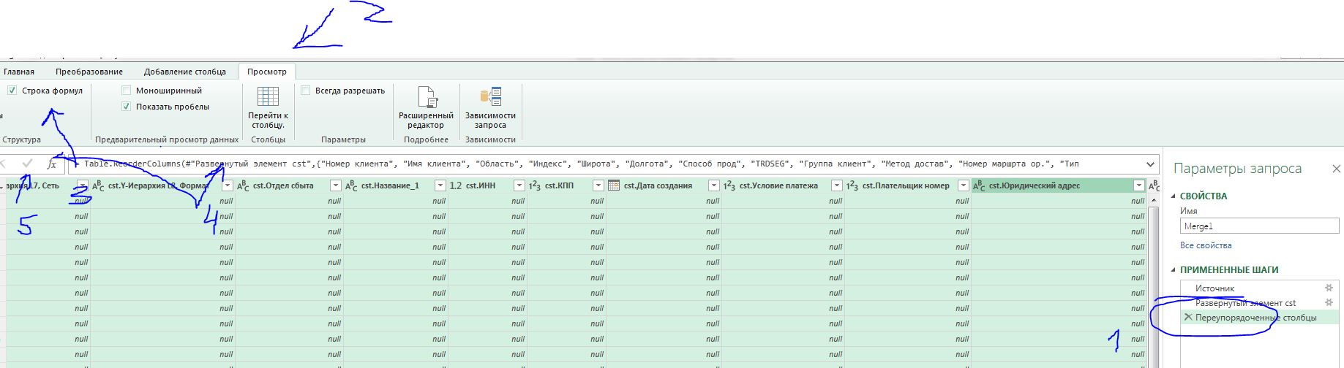1344x368 pixels.
Task: Click 123 type icon of 'cst.КПП'
Action: [x=535, y=185]
